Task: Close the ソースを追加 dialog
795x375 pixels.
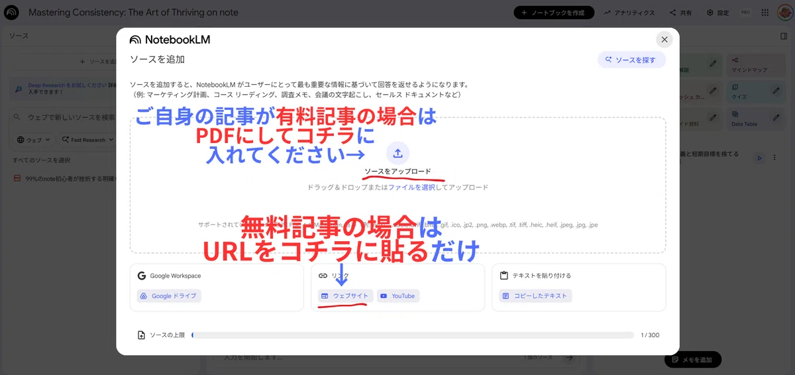Action: click(x=664, y=40)
